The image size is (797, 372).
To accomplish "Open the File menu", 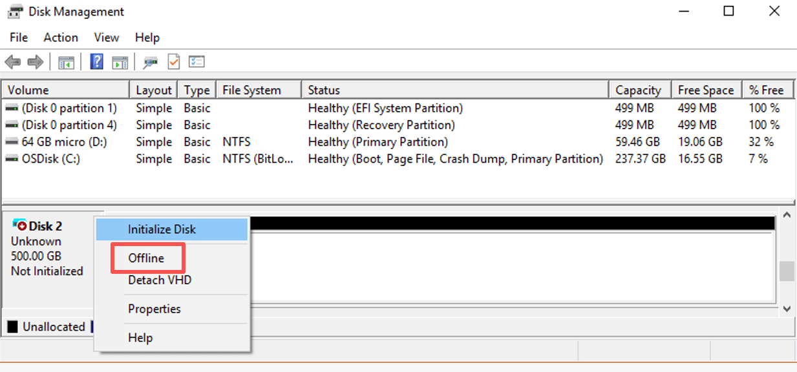I will point(19,37).
